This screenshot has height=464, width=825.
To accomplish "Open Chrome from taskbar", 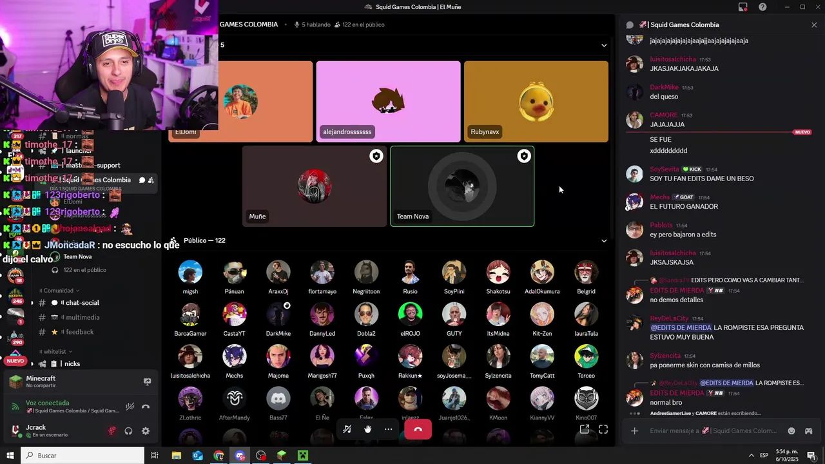I will 218,456.
